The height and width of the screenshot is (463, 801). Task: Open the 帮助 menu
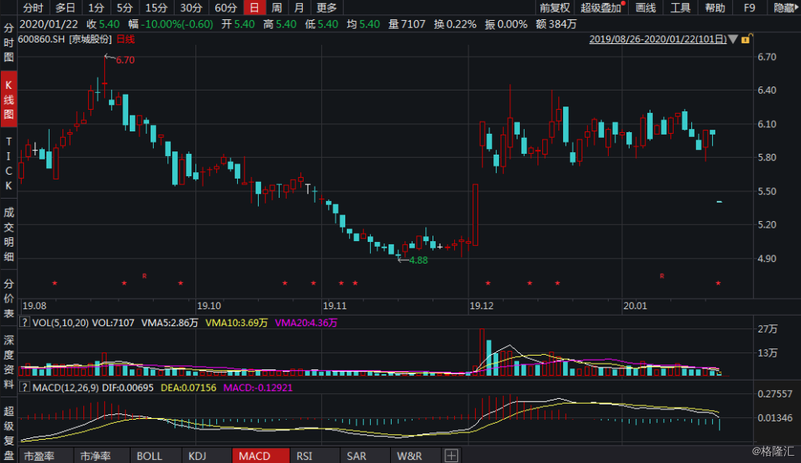(715, 8)
